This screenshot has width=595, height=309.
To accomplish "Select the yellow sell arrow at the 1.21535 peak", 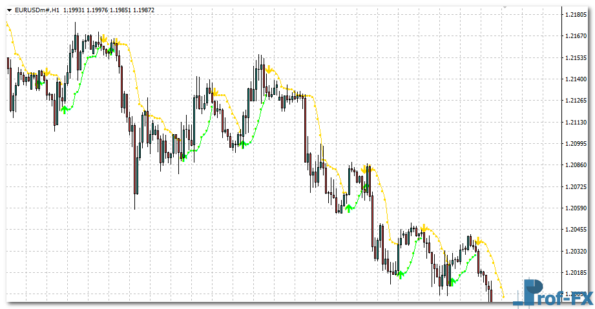I will tap(269, 68).
